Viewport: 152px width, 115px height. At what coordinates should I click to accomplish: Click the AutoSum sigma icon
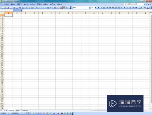(50, 8)
